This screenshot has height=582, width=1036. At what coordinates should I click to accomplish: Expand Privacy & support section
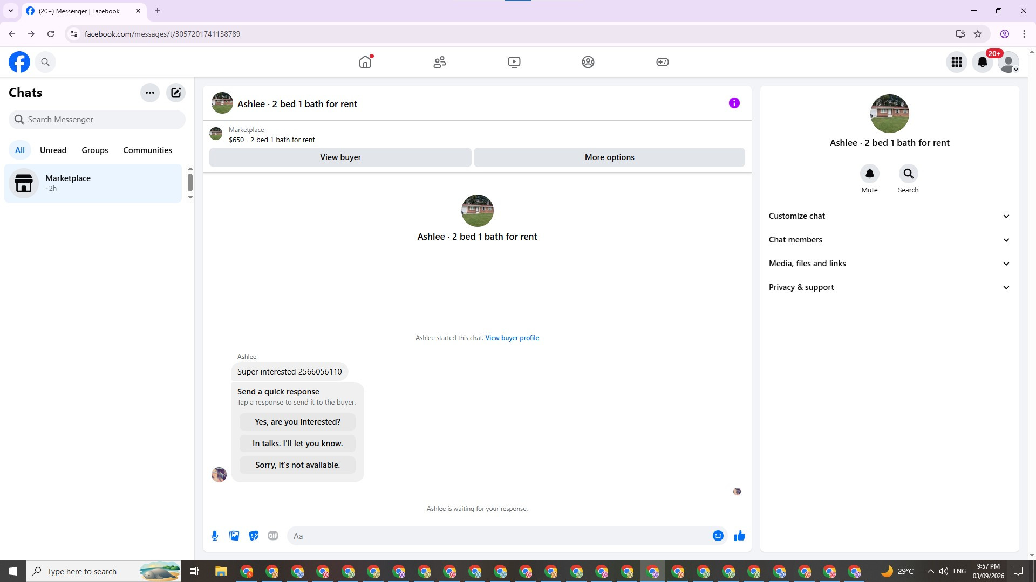tap(889, 287)
